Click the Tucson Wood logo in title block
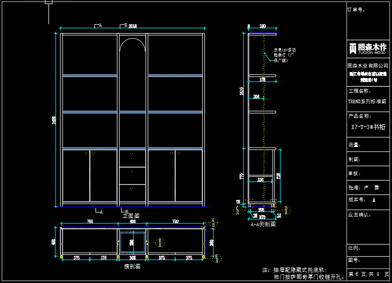This screenshot has width=392, height=283. click(368, 49)
